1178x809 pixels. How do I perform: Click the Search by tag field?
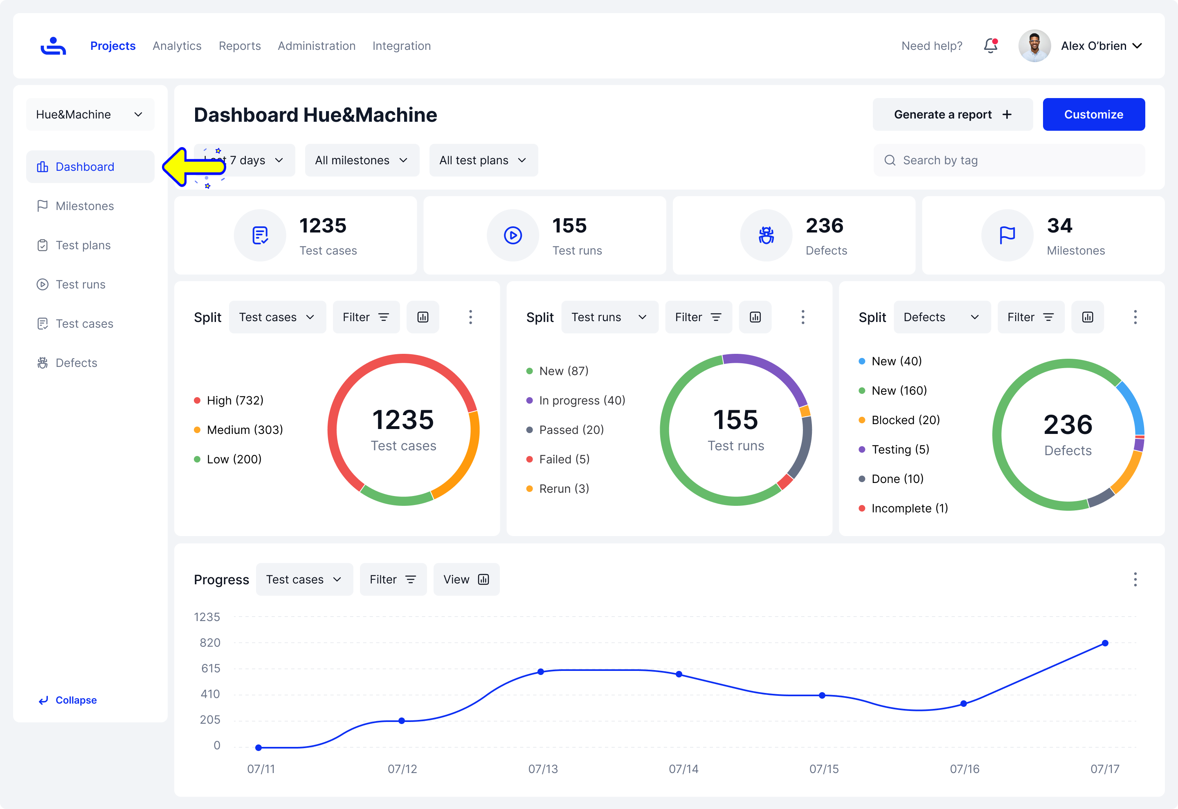point(1009,161)
